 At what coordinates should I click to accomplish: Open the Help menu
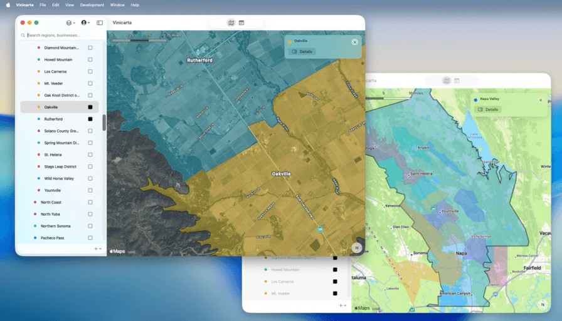pyautogui.click(x=135, y=5)
